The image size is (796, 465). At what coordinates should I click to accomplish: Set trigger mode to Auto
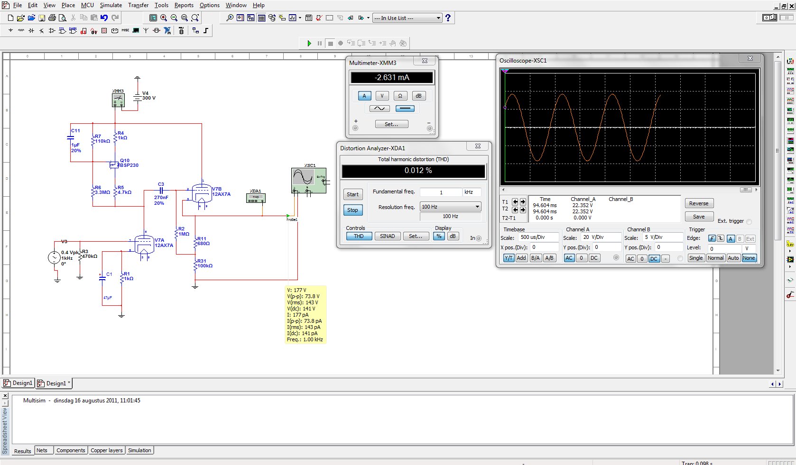tap(733, 258)
